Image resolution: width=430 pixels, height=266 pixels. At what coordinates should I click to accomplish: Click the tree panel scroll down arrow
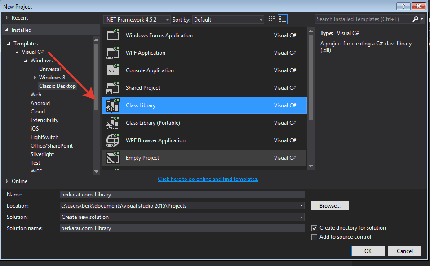(x=96, y=172)
